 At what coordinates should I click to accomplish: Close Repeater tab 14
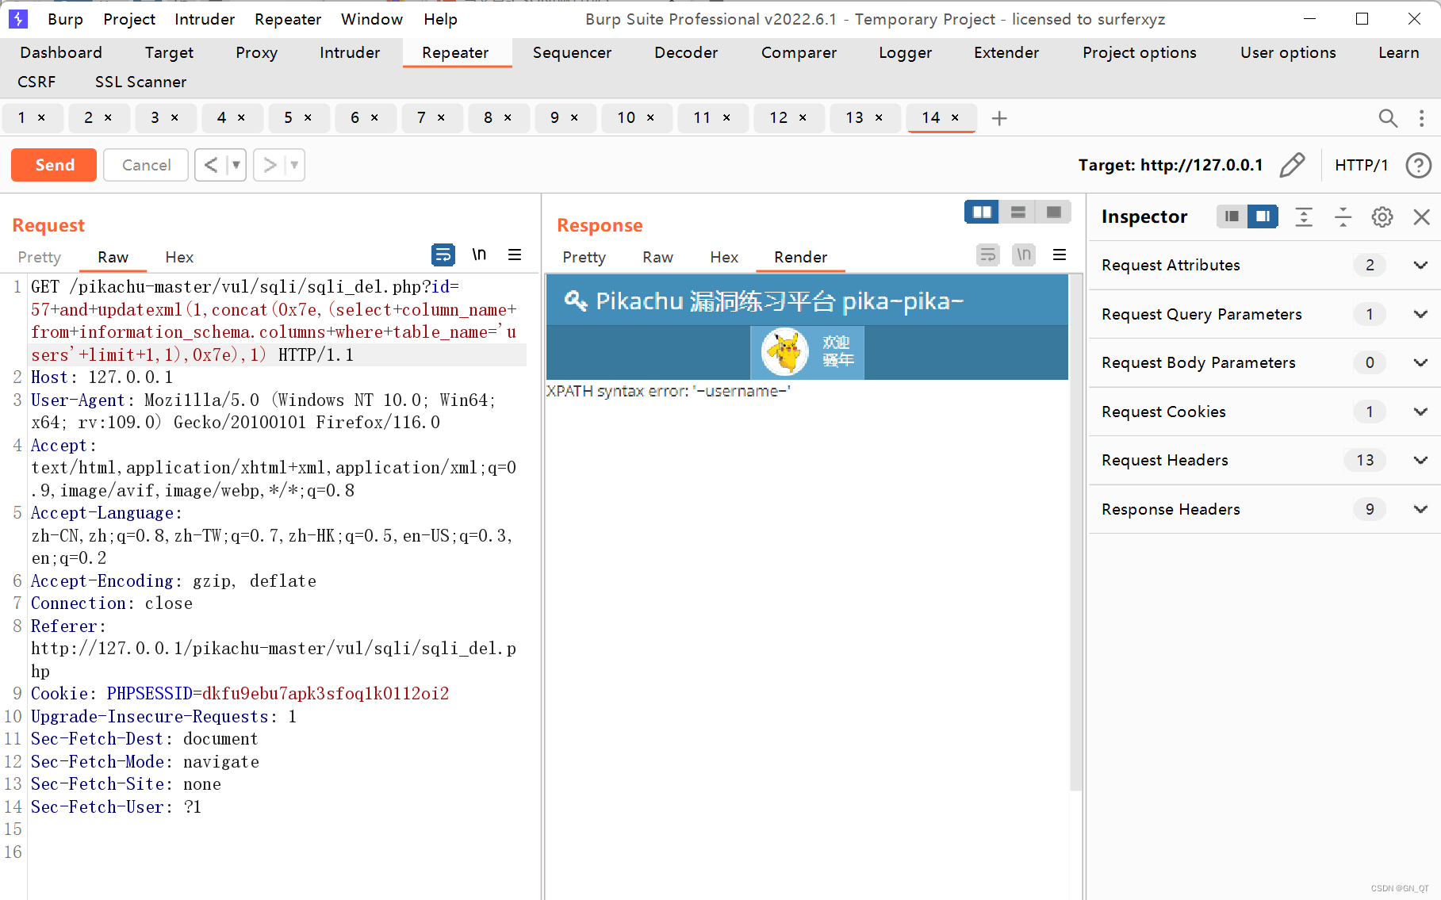[x=955, y=117]
